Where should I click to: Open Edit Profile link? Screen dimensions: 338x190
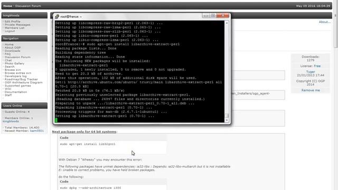tap(13, 22)
